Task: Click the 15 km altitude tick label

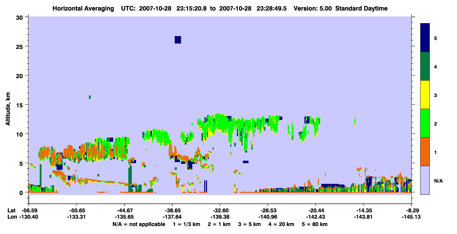Action: (20, 105)
